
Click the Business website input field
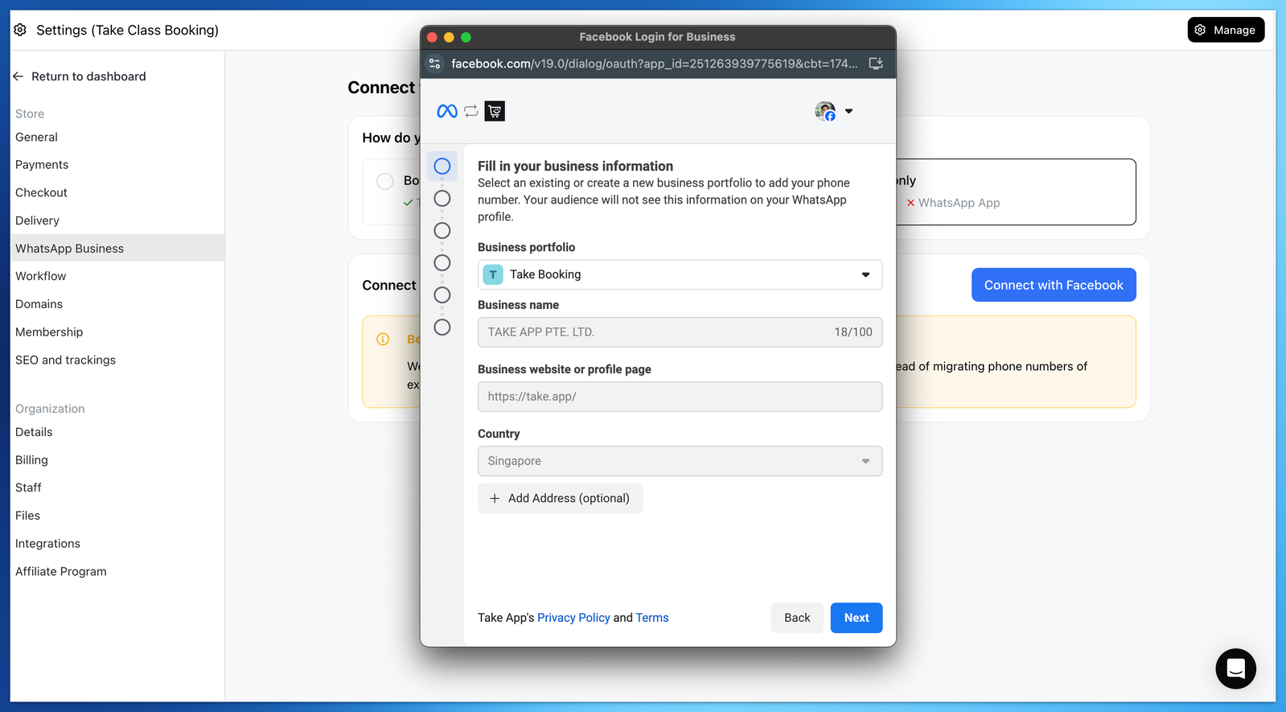click(680, 397)
